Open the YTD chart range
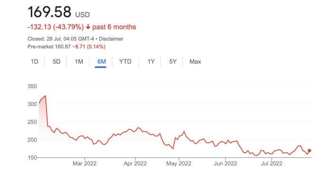This screenshot has width=332, height=174. (x=125, y=62)
